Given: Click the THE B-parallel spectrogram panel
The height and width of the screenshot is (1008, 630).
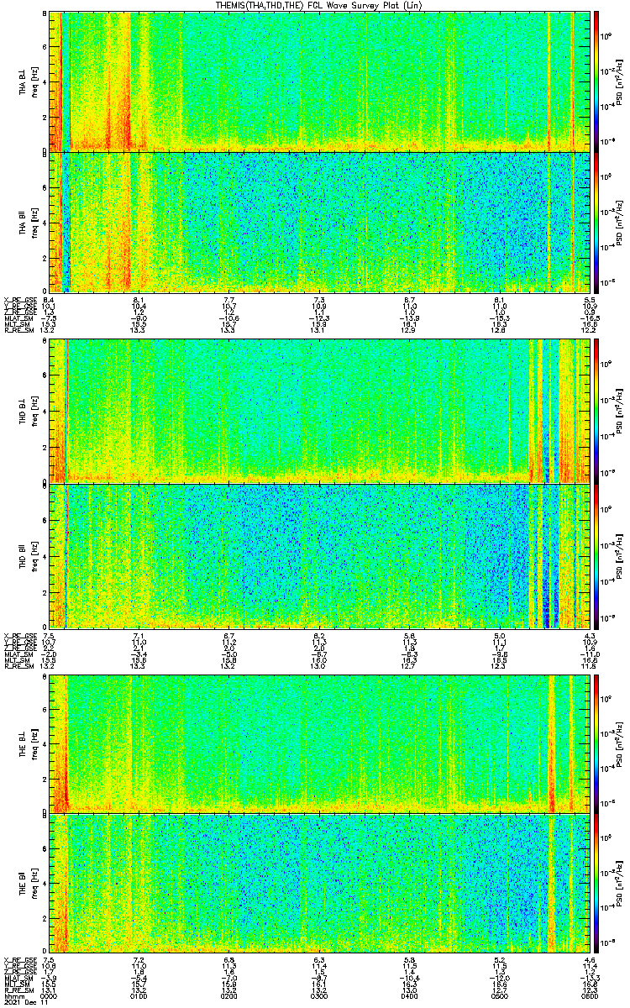Looking at the screenshot, I should [320, 884].
